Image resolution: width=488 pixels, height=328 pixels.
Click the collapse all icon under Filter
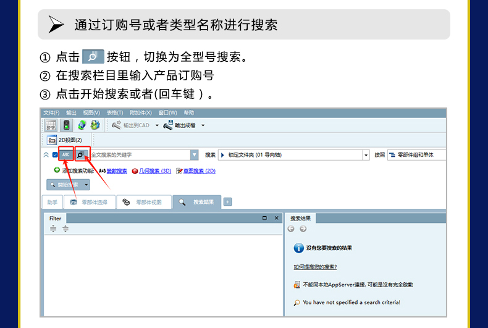tap(65, 229)
